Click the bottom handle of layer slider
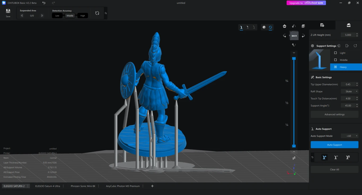 click(x=294, y=146)
